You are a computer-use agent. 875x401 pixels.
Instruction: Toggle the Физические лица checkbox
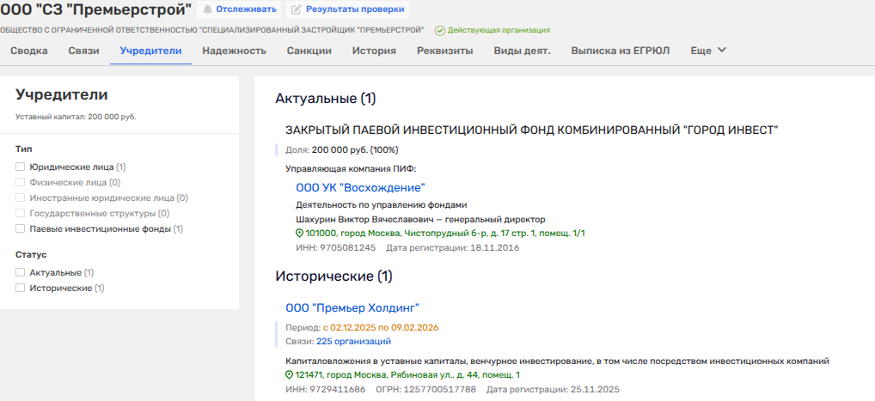click(x=21, y=182)
